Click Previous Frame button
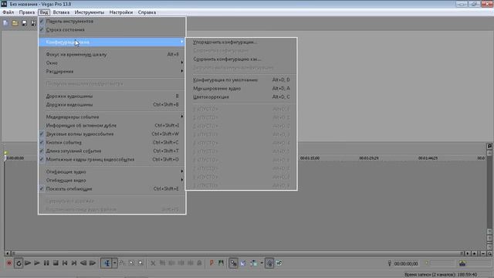The height and width of the screenshot is (278, 494). [83, 263]
